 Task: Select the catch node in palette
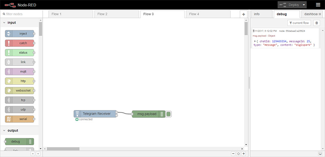click(x=19, y=43)
